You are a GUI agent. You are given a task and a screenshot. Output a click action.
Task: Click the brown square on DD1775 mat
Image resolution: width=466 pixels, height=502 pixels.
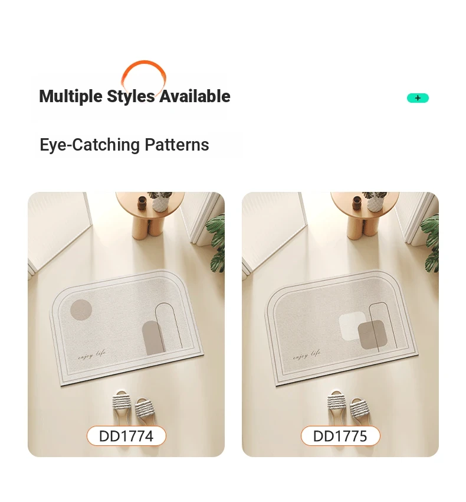click(373, 334)
